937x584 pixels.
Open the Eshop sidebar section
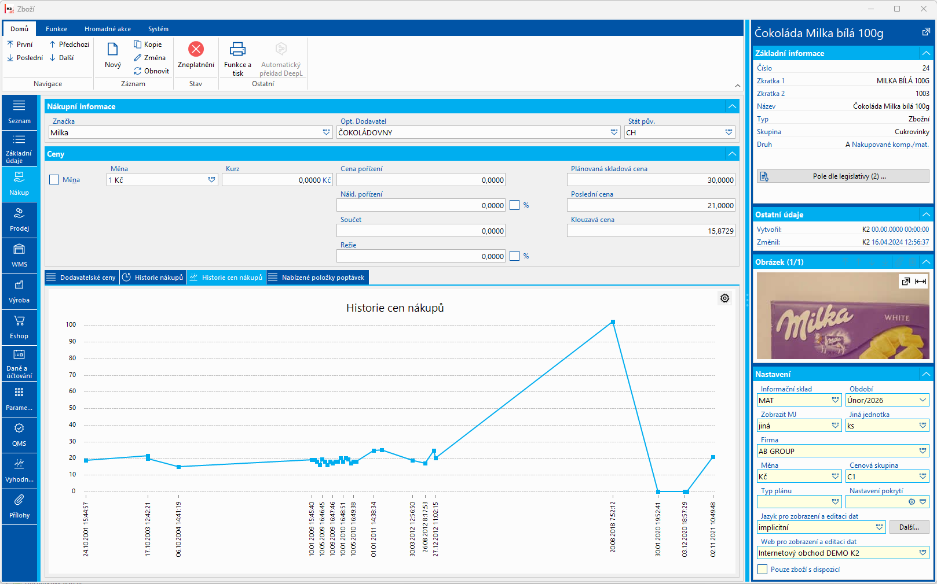pyautogui.click(x=19, y=327)
